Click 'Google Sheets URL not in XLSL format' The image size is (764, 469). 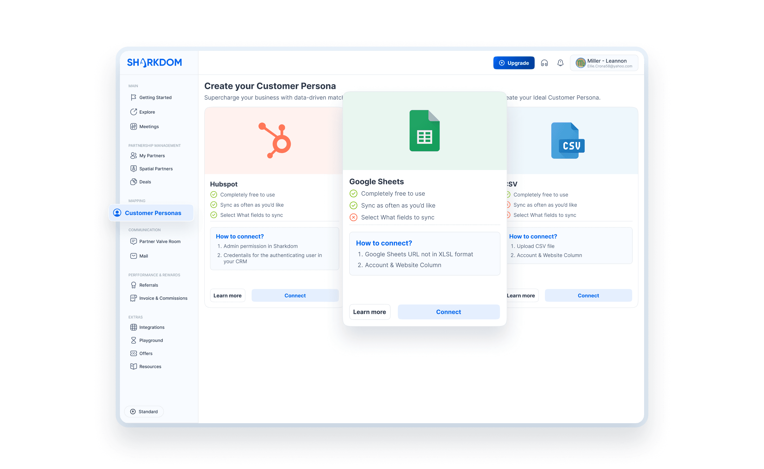(419, 254)
